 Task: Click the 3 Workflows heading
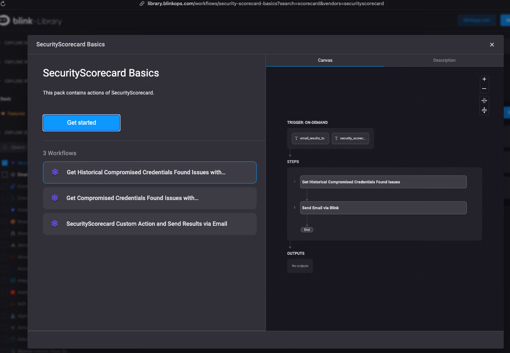tap(59, 153)
